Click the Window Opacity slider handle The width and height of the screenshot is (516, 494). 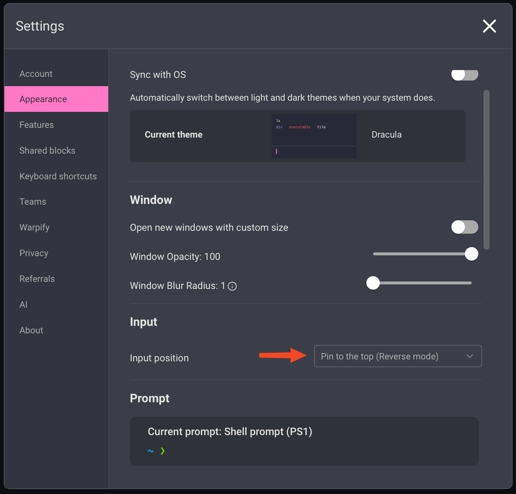(x=471, y=254)
